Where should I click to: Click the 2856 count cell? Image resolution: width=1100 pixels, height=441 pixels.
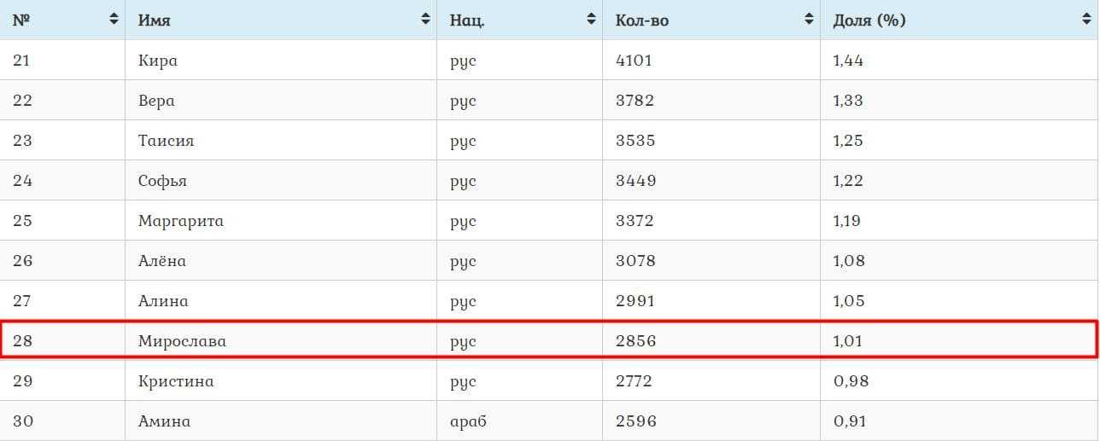pyautogui.click(x=635, y=341)
